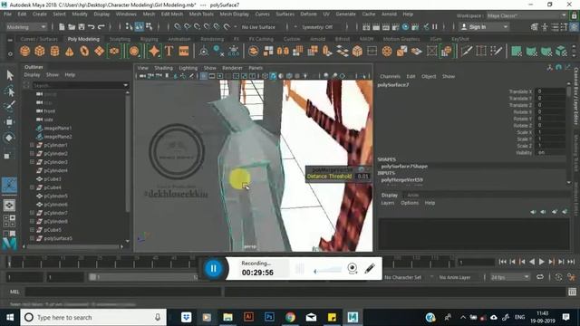The image size is (580, 326).
Task: Open the Layers menu in Layer Editor
Action: coord(387,203)
